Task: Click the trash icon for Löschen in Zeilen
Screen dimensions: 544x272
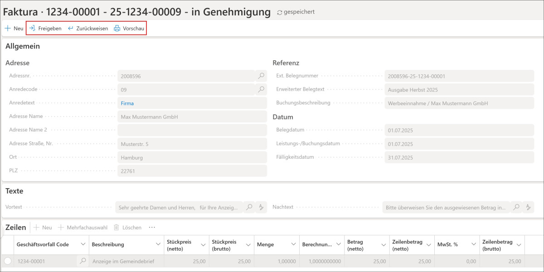Action: coord(117,228)
